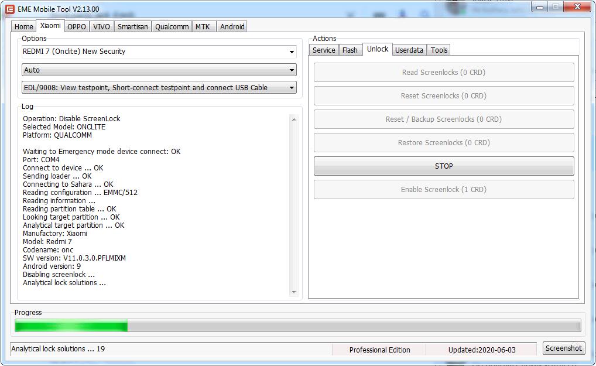Select the Unlock actions tab

378,49
